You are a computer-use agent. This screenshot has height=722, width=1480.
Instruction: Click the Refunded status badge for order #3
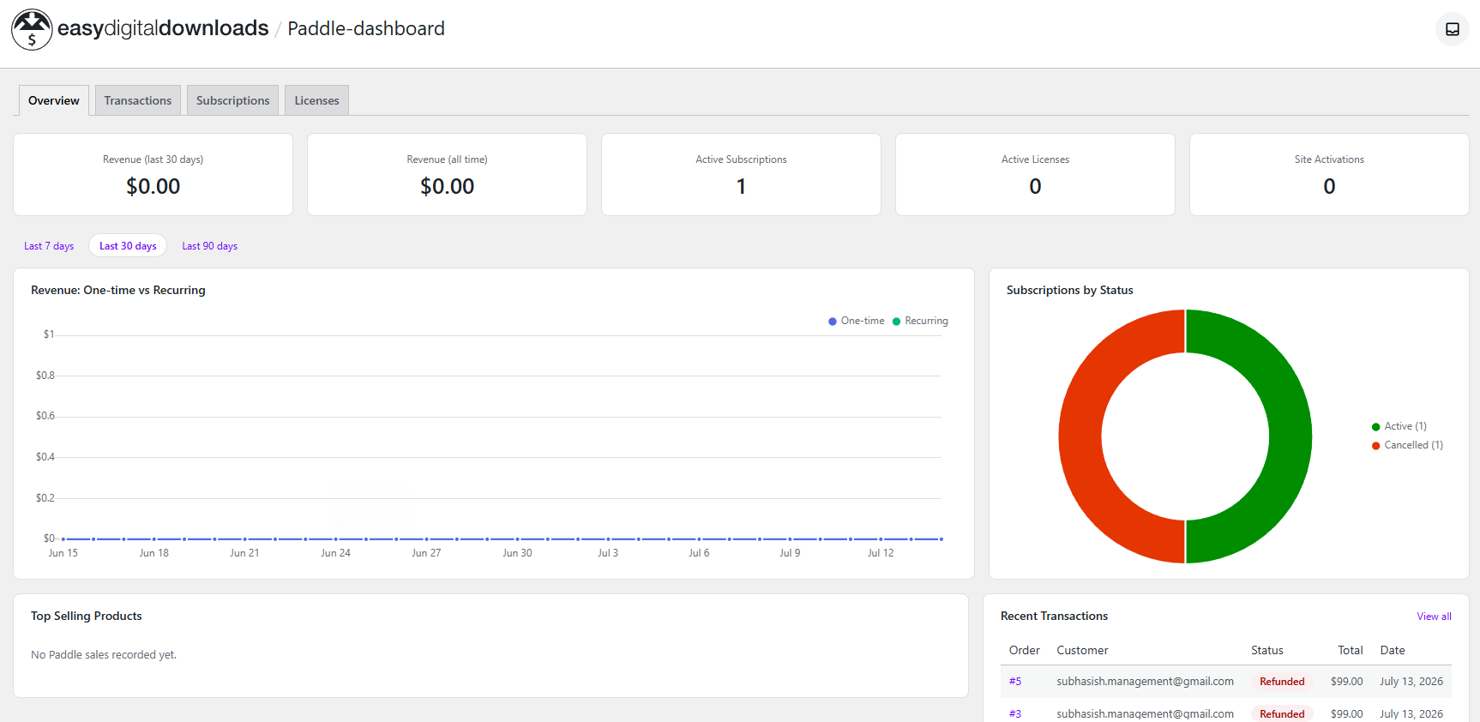tap(1282, 713)
